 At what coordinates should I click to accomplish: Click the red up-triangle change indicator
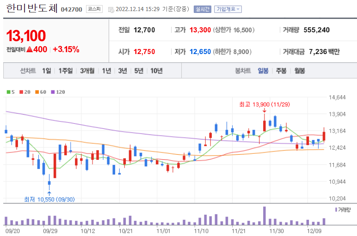click(30, 49)
